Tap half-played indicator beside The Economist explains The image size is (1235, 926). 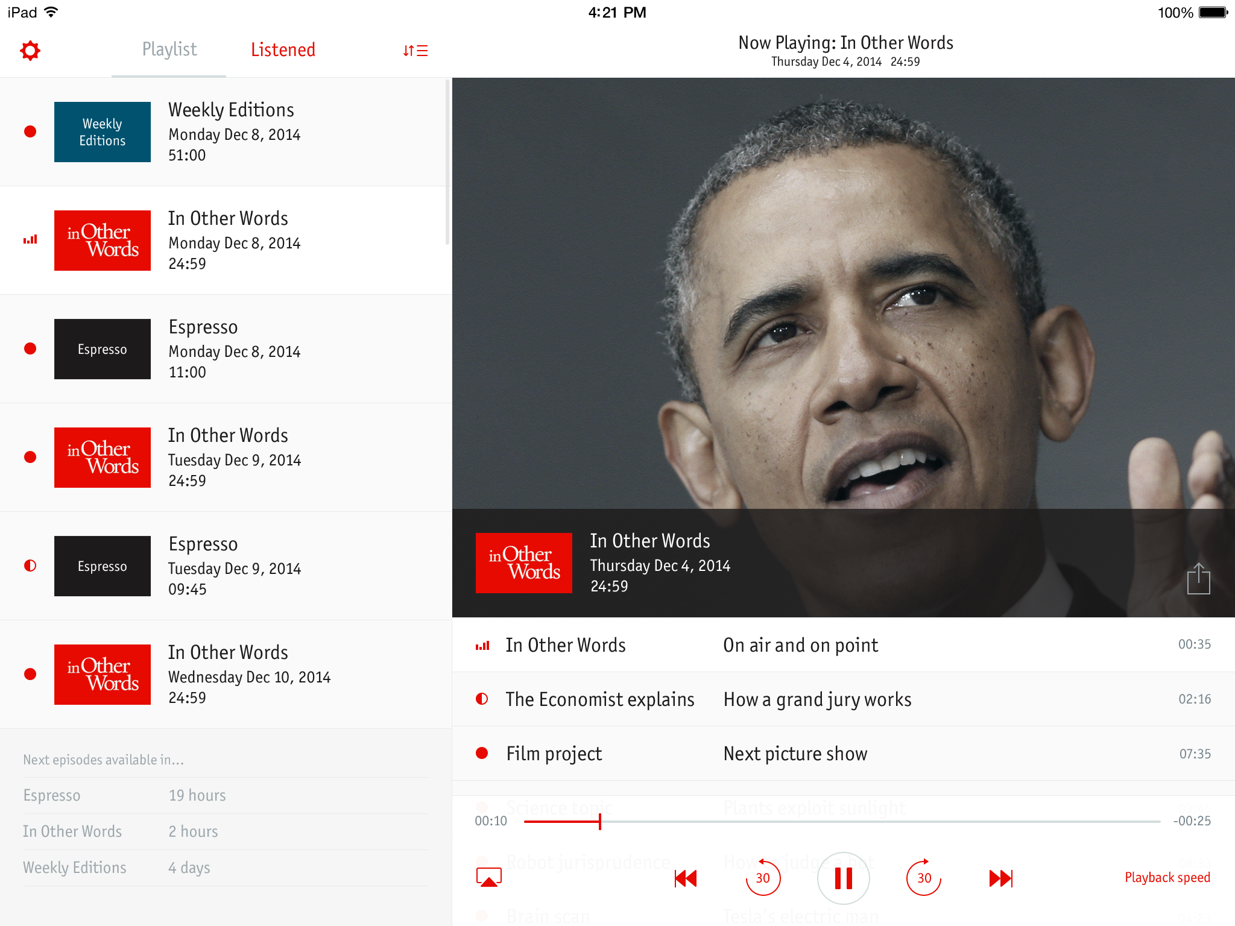click(x=482, y=699)
